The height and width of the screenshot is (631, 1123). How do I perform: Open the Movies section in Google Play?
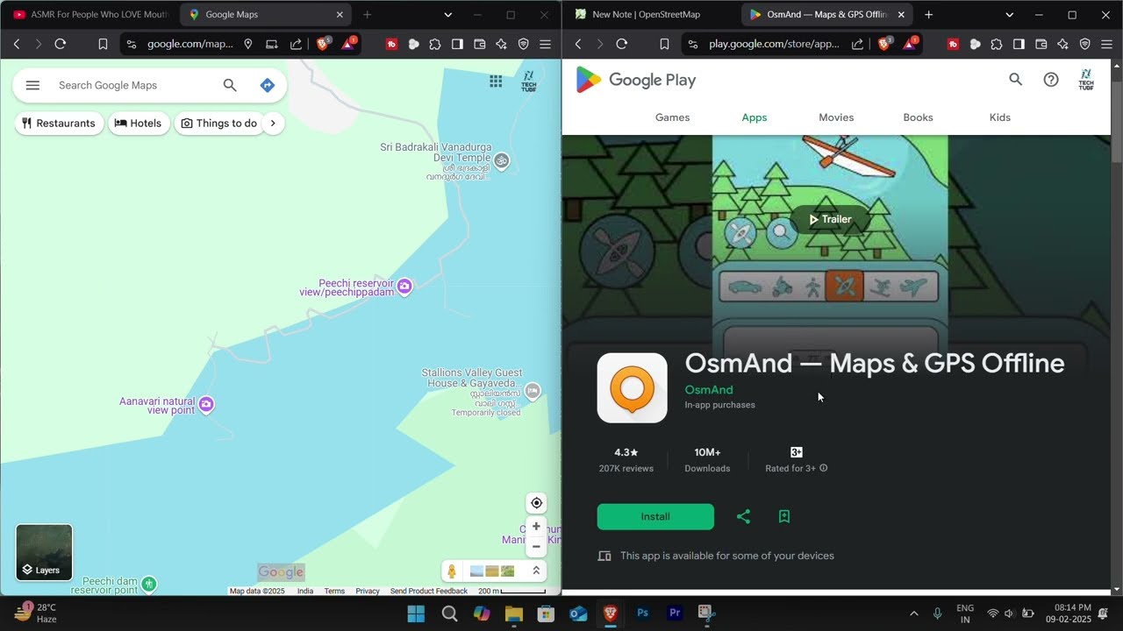click(x=836, y=117)
